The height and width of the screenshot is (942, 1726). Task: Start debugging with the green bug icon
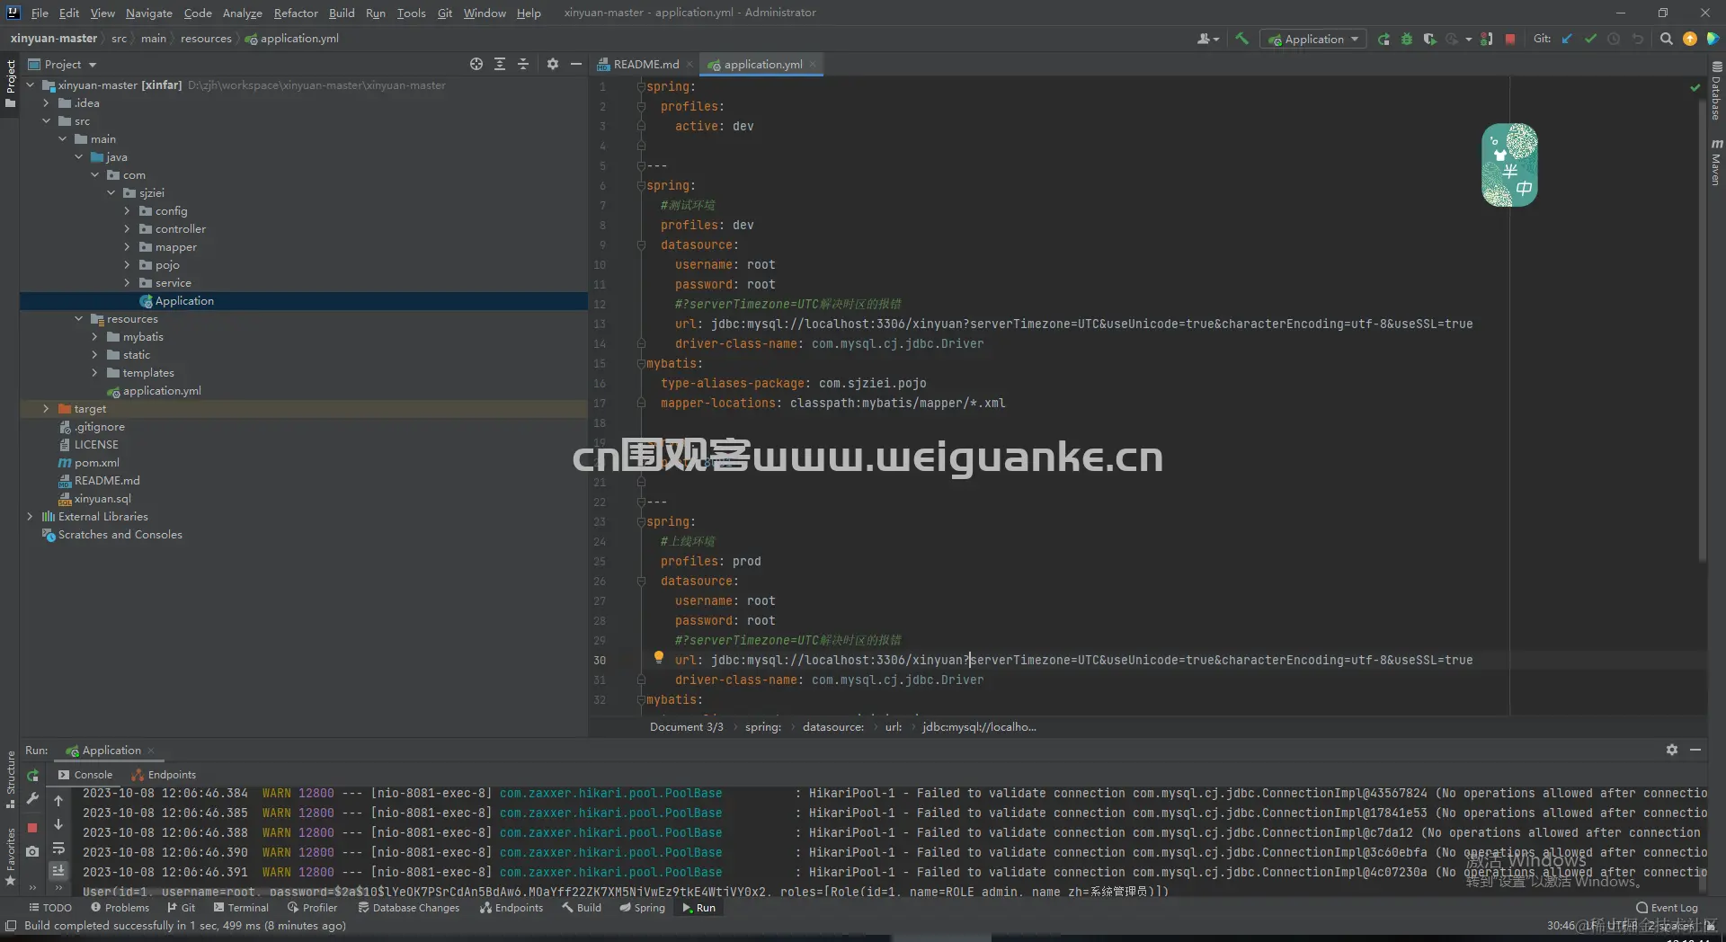click(1407, 39)
